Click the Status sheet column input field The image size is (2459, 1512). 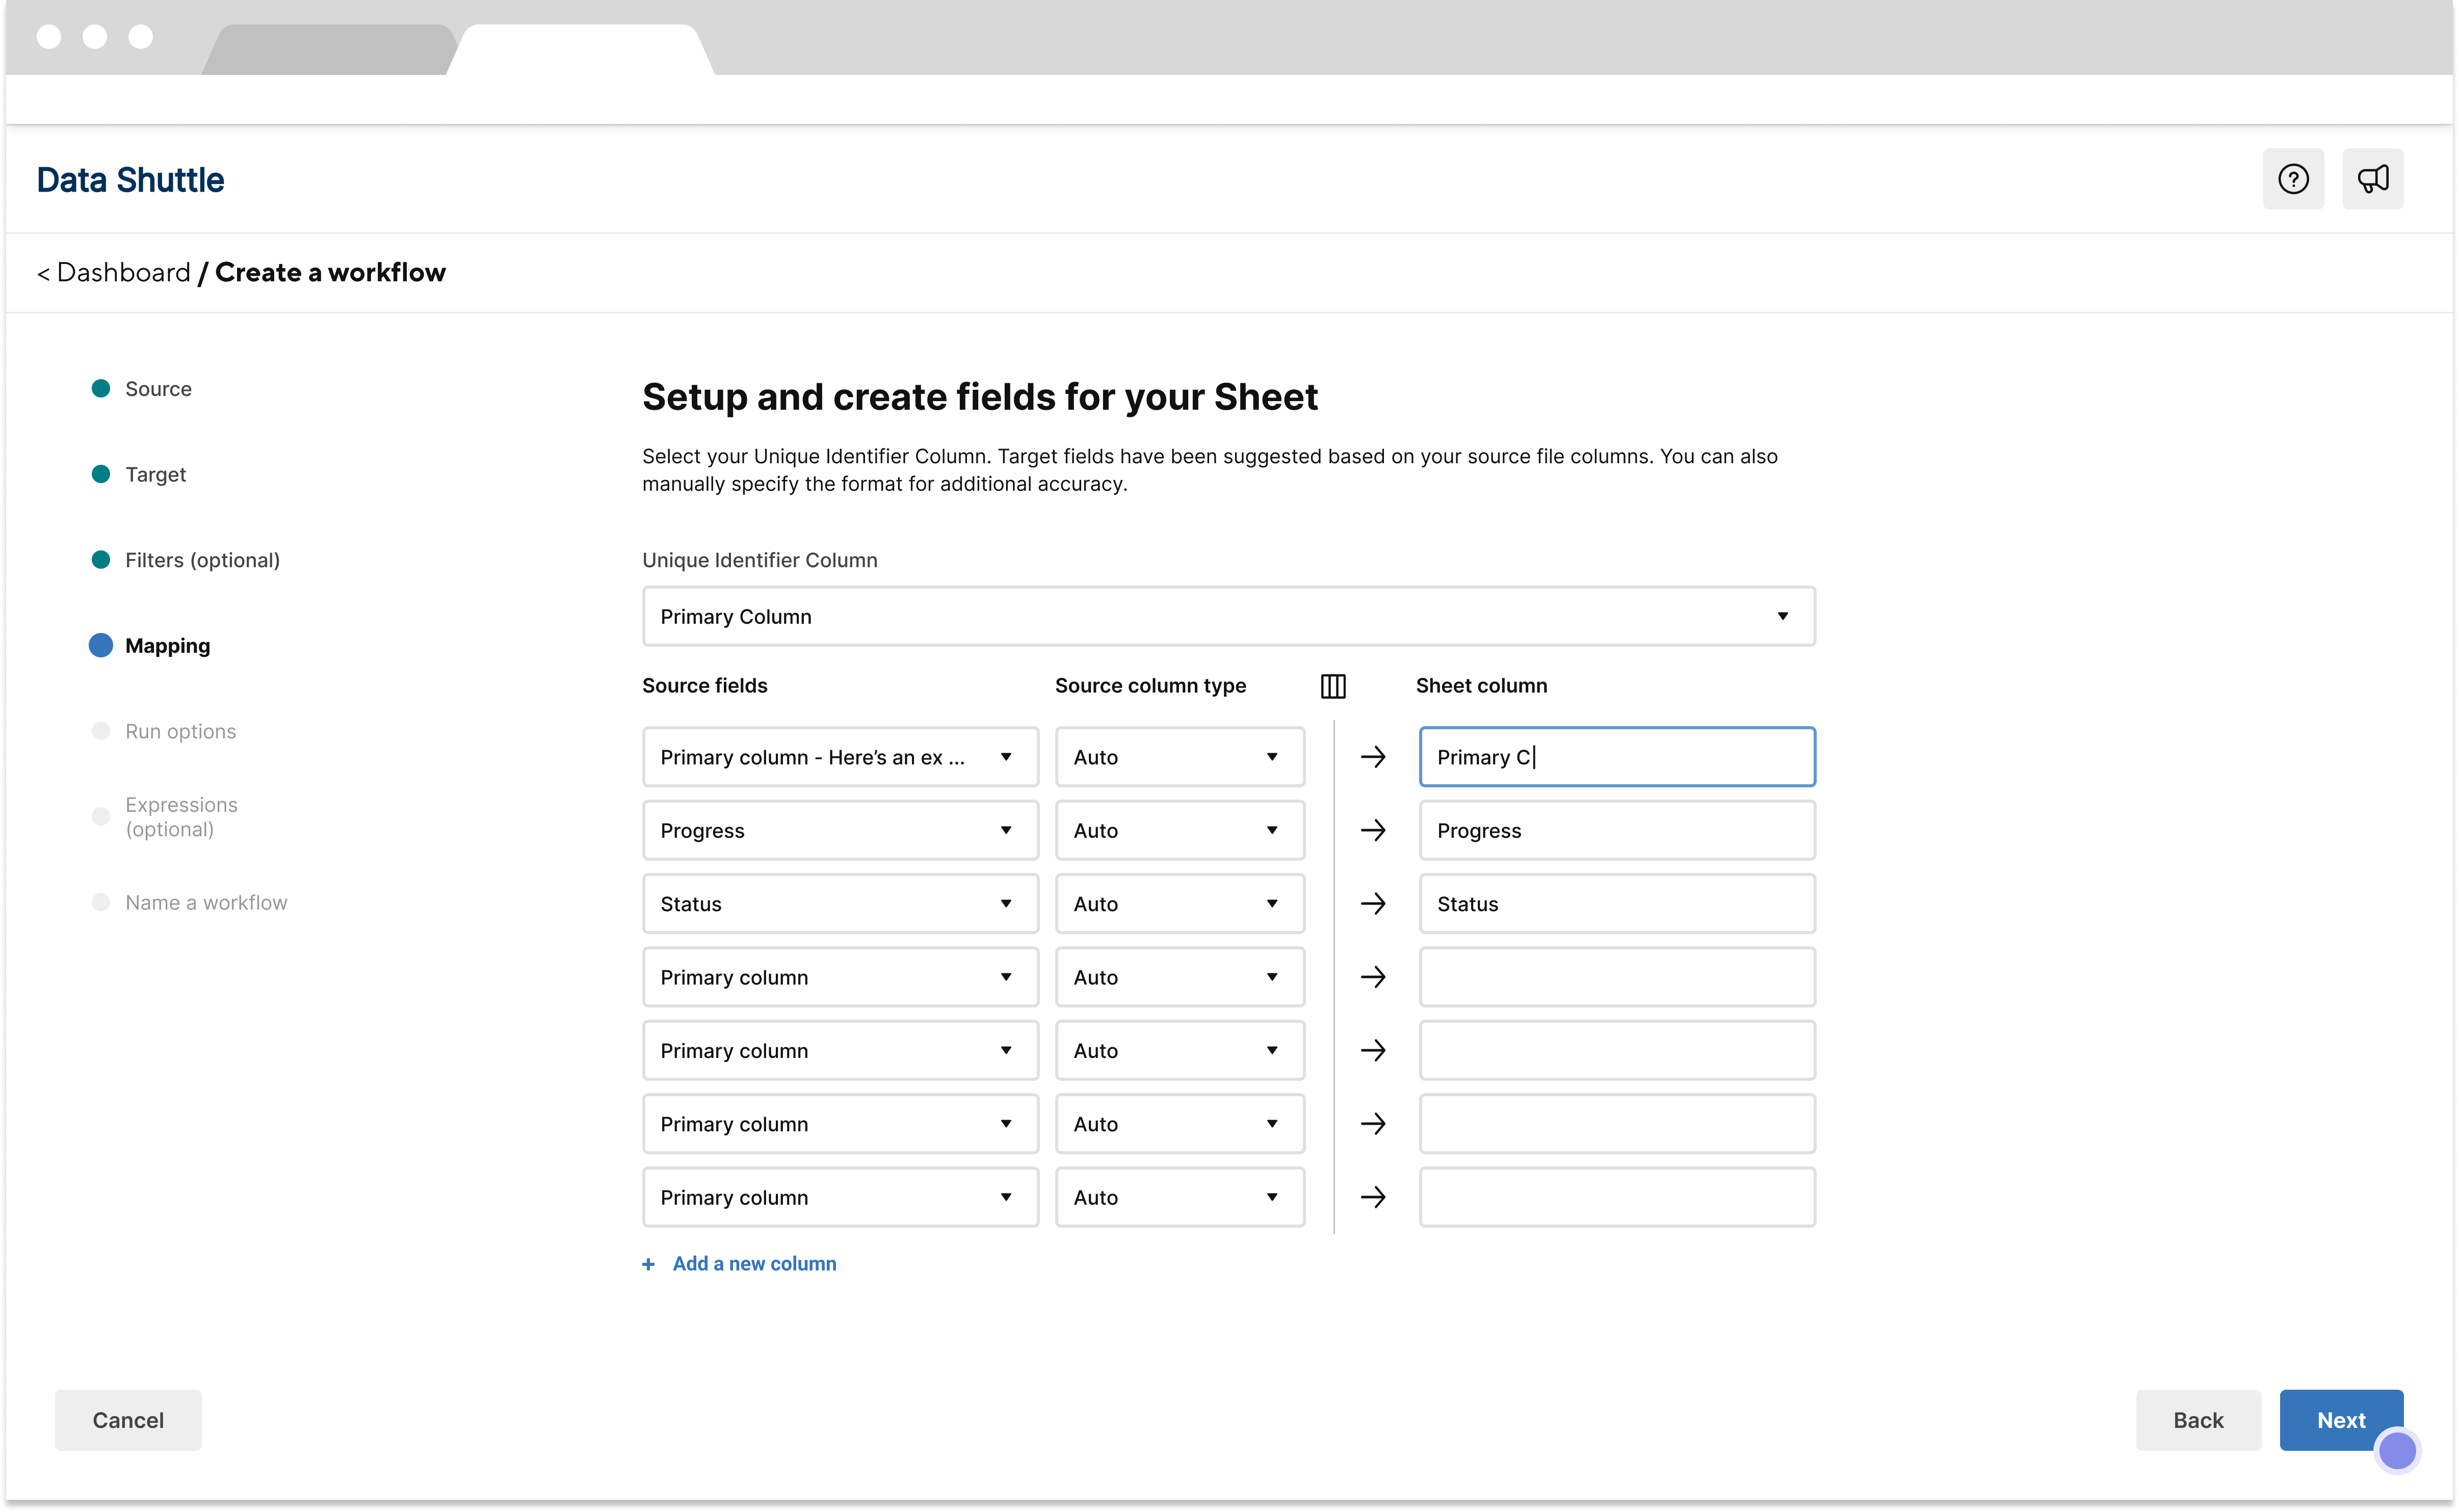[1616, 904]
